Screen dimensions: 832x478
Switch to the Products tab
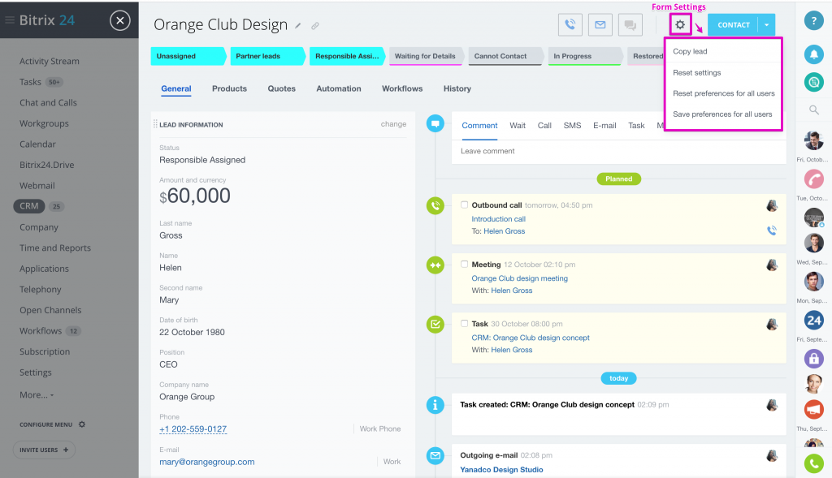tap(229, 88)
